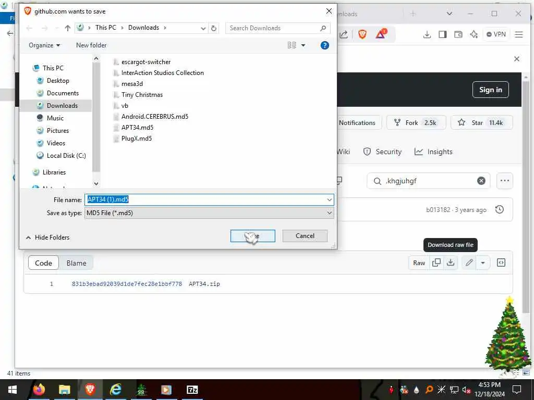The width and height of the screenshot is (534, 400).
Task: Expand the browser tab list chevron
Action: (x=449, y=14)
